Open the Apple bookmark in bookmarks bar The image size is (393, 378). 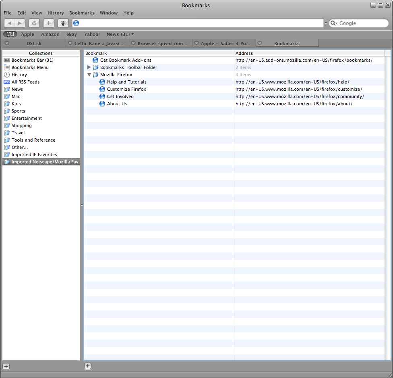pos(27,34)
